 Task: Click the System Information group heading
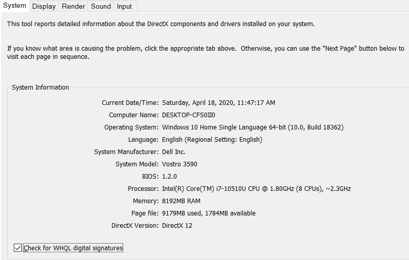(x=40, y=88)
